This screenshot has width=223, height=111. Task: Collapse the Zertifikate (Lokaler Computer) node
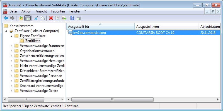click(6, 31)
